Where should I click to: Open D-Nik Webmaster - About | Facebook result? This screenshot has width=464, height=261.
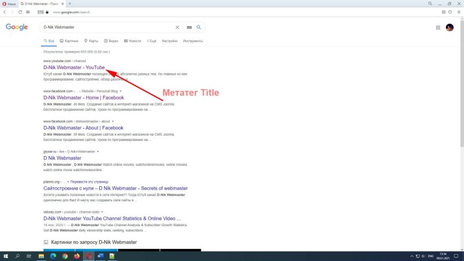(x=83, y=128)
